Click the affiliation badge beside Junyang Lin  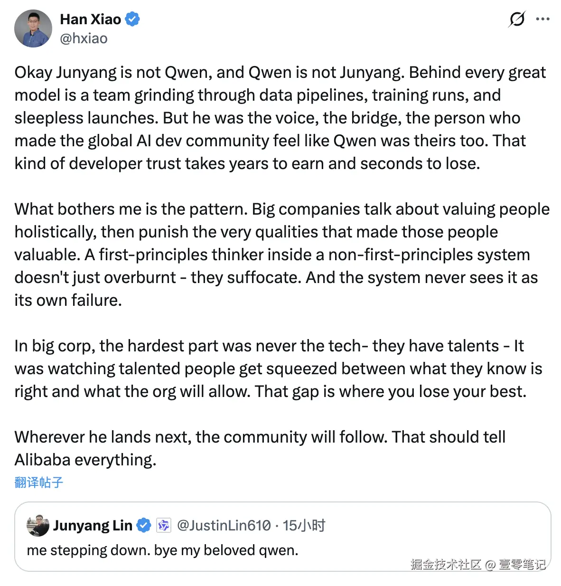(164, 525)
